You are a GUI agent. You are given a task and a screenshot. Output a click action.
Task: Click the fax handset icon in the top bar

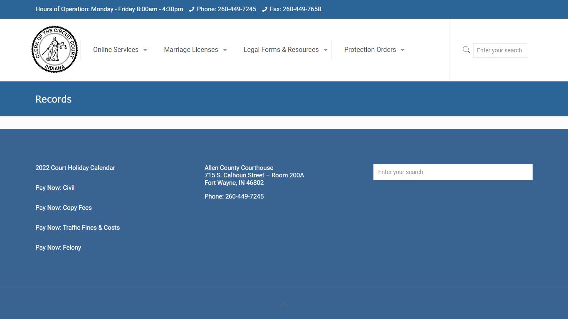tap(265, 9)
